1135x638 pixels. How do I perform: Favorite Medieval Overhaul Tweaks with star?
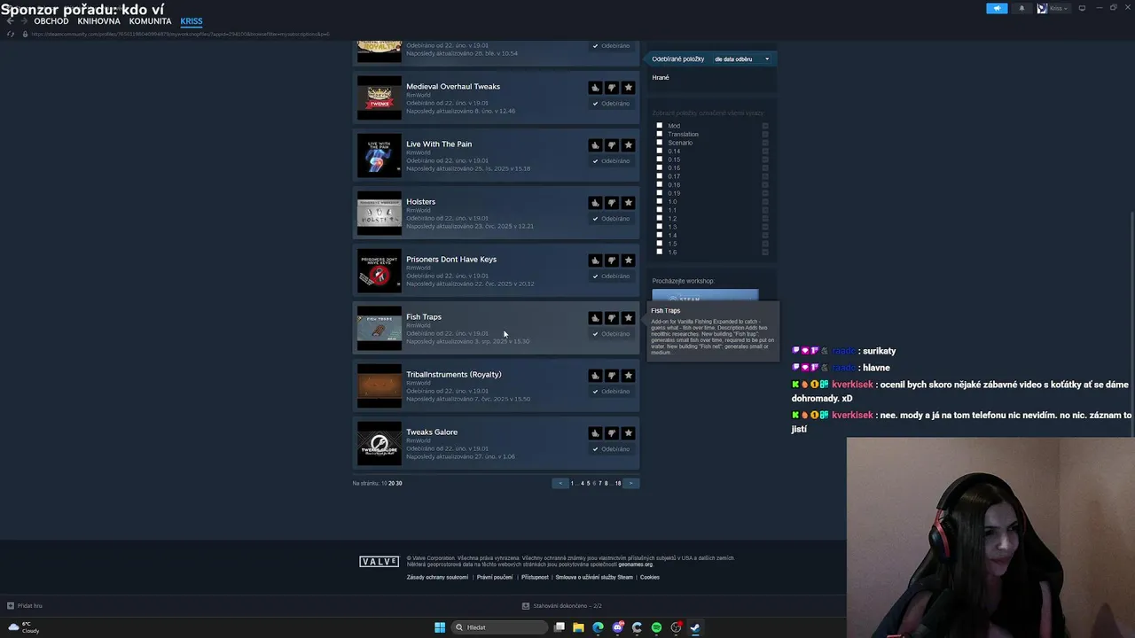point(628,88)
